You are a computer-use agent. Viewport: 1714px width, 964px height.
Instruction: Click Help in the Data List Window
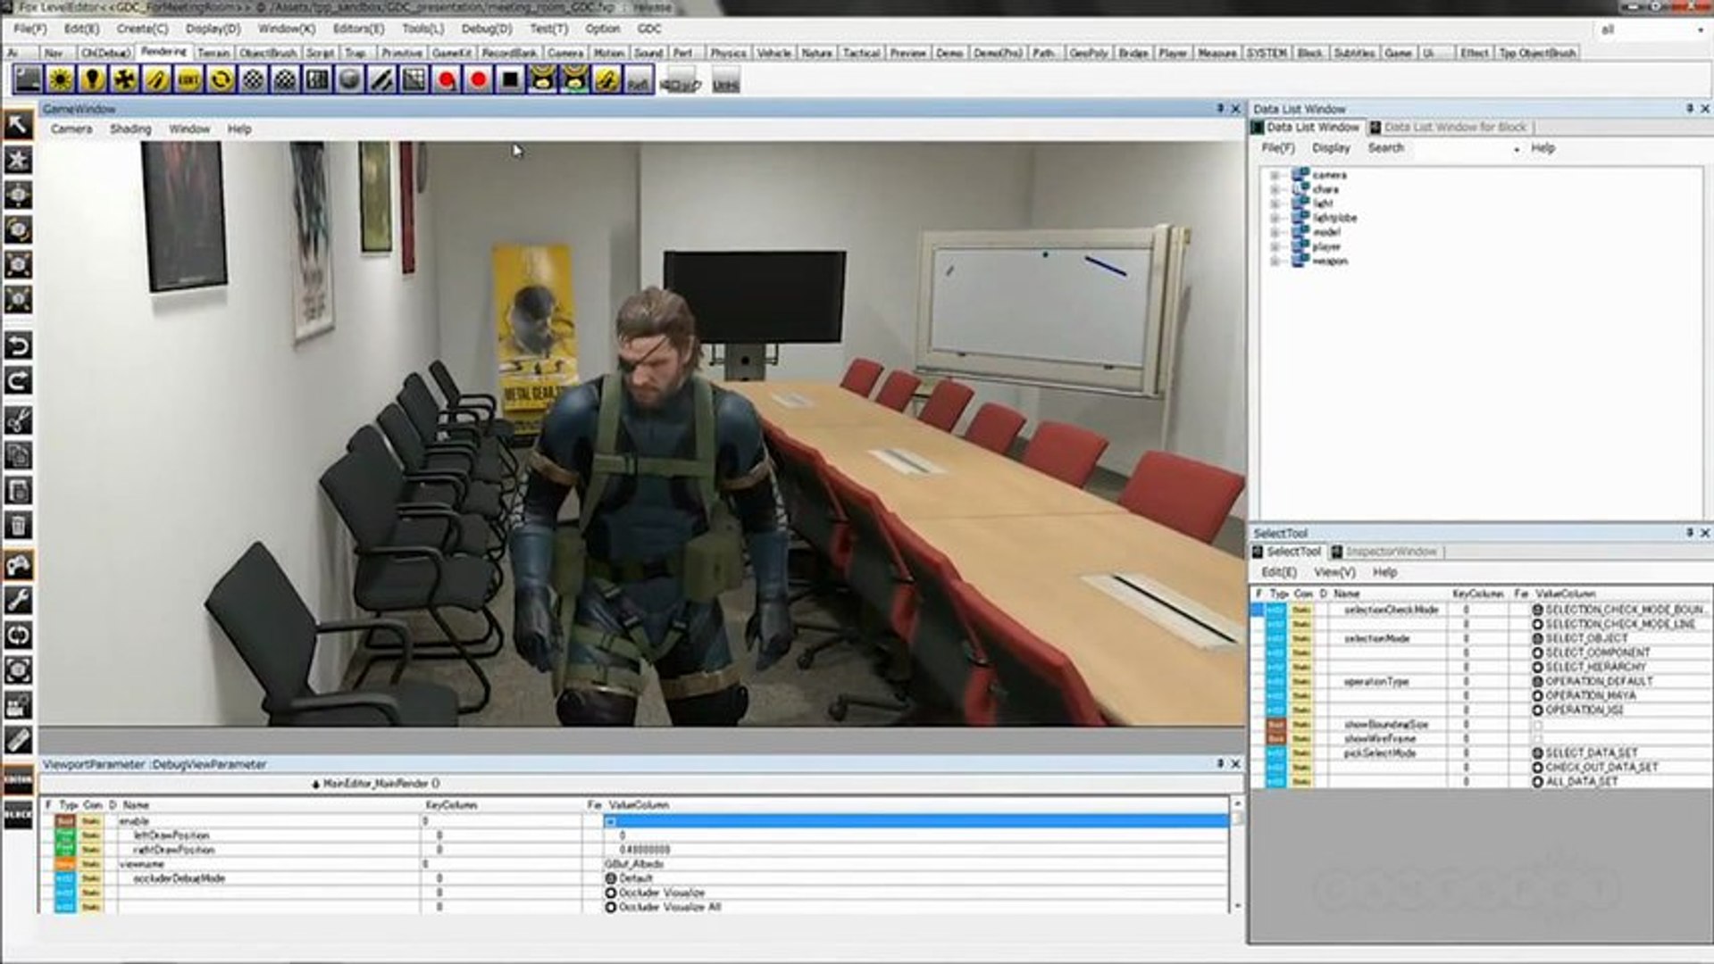click(x=1543, y=148)
